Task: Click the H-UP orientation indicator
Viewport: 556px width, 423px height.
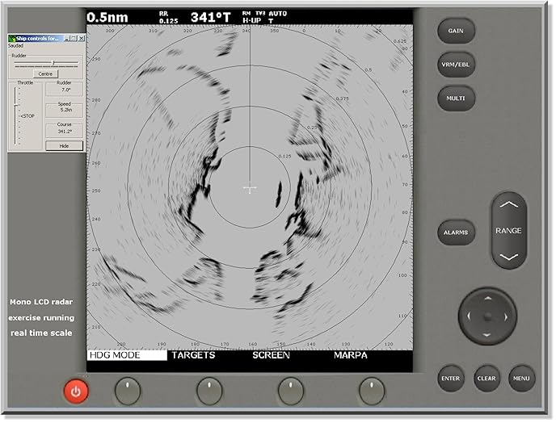Action: pyautogui.click(x=252, y=21)
